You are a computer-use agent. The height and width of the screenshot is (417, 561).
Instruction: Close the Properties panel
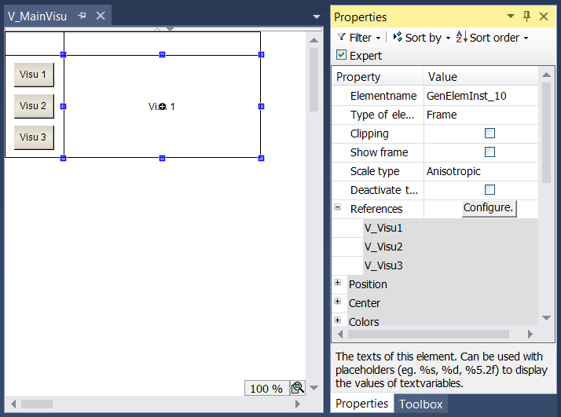[544, 16]
